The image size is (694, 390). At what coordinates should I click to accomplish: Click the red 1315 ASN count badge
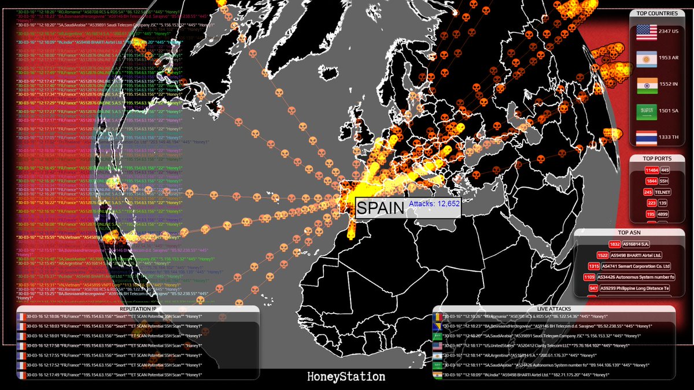pyautogui.click(x=593, y=266)
